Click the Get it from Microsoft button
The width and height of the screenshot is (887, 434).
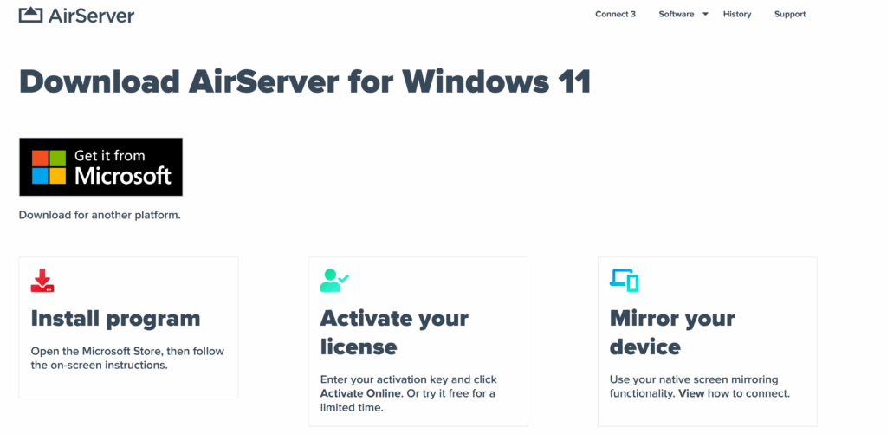[101, 166]
